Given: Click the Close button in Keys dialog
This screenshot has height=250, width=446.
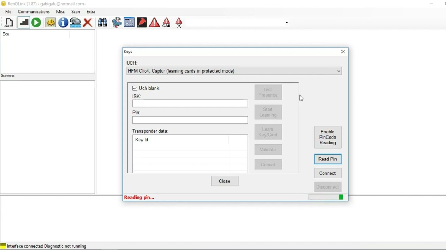Looking at the screenshot, I should (225, 181).
